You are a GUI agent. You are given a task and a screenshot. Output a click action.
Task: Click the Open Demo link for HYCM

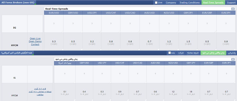coord(35,41)
